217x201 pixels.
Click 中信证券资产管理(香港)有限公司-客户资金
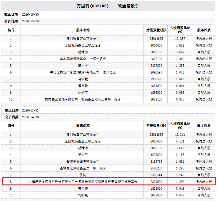click(83, 72)
